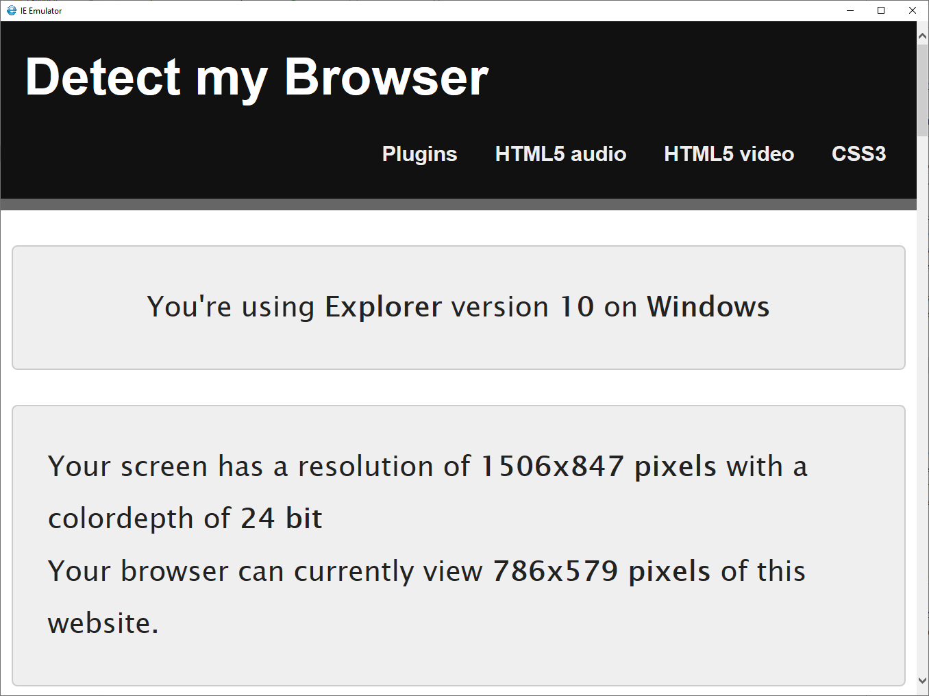Click the 24 bit colordepth text
Viewport: 929px width, 696px height.
pyautogui.click(x=281, y=519)
